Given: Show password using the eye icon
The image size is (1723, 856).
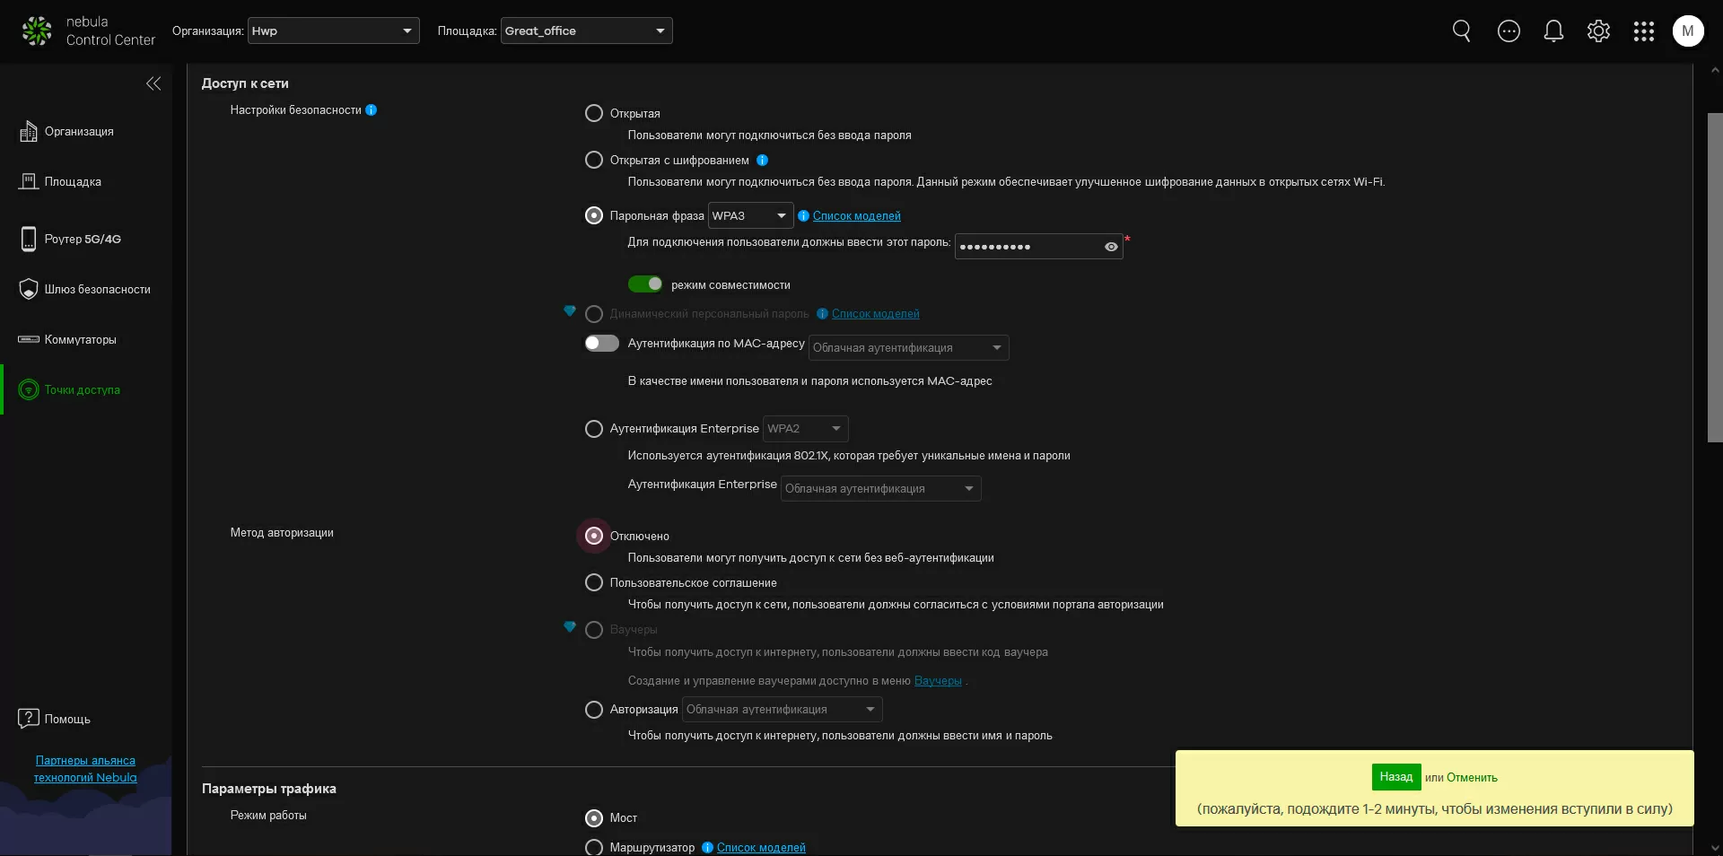Looking at the screenshot, I should [x=1111, y=247].
